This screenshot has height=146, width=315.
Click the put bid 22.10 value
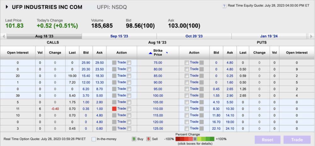[216, 129]
